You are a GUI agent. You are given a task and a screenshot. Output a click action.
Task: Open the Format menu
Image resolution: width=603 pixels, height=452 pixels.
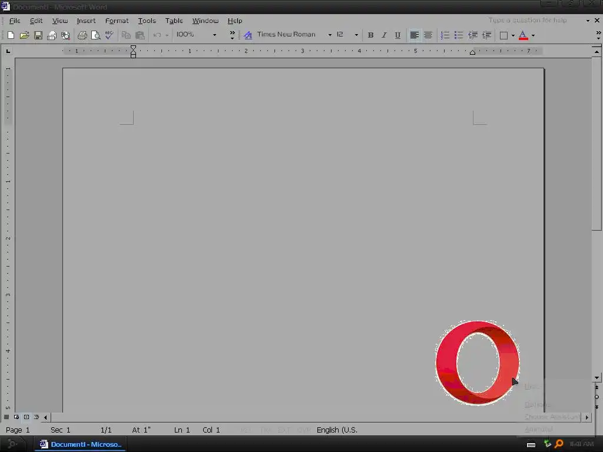(x=117, y=21)
